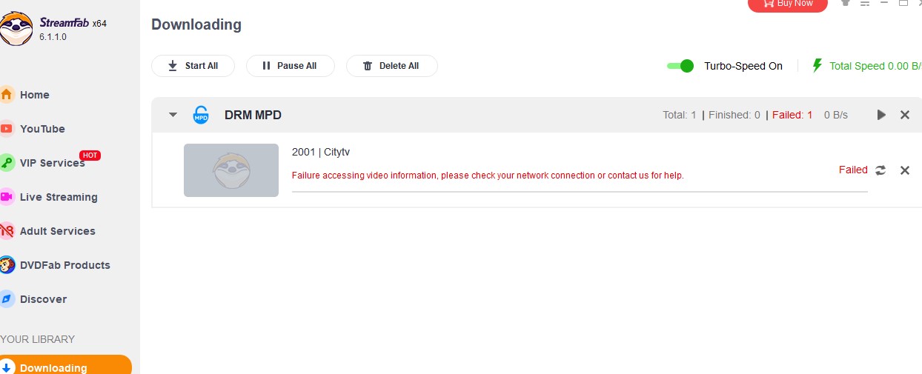Retry the failed Citytv download
The width and height of the screenshot is (922, 374).
coord(880,170)
